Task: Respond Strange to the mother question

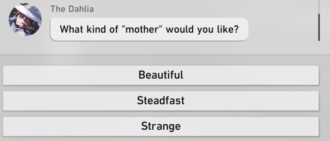Action: tap(161, 126)
